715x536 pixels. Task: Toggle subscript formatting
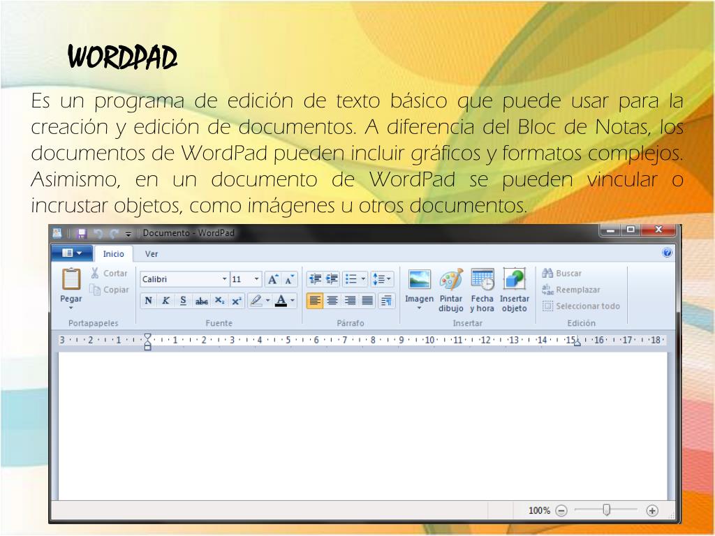pos(219,300)
